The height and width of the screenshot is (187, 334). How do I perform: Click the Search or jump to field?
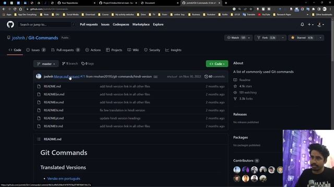[47, 24]
